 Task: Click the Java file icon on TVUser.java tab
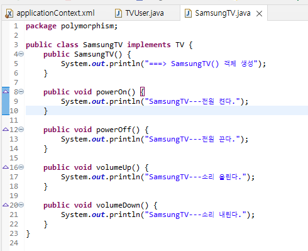pyautogui.click(x=118, y=13)
